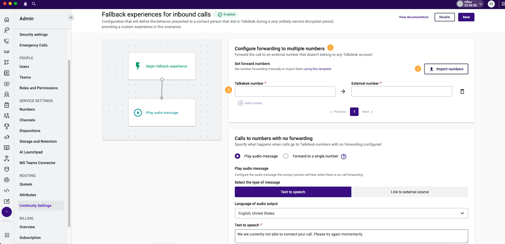
Task: Select the Text to speech tab
Action: coord(293,192)
